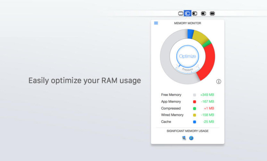Click the half-filled memory chip menu bar icon
The image size is (267, 161).
pyautogui.click(x=195, y=14)
